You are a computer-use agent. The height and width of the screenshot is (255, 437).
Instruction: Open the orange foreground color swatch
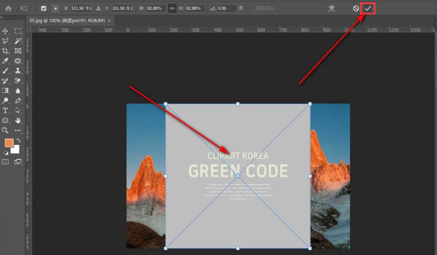(9, 143)
